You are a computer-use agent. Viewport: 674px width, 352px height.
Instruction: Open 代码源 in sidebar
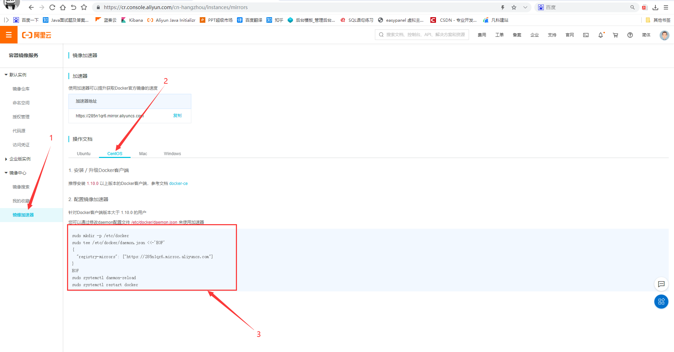point(19,131)
